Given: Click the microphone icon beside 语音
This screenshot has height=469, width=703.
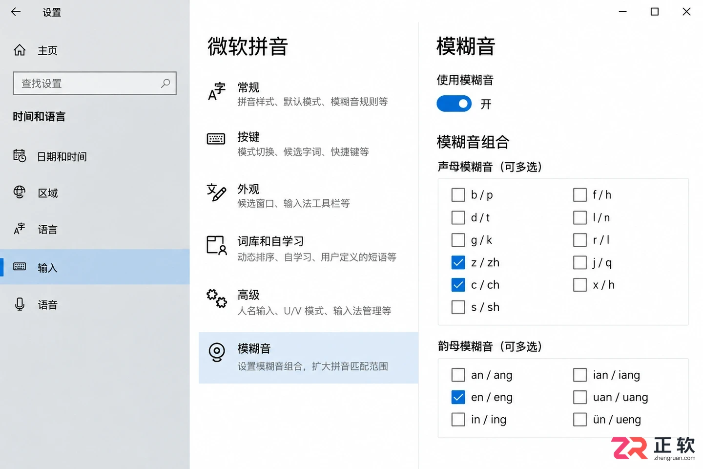Looking at the screenshot, I should pyautogui.click(x=20, y=304).
